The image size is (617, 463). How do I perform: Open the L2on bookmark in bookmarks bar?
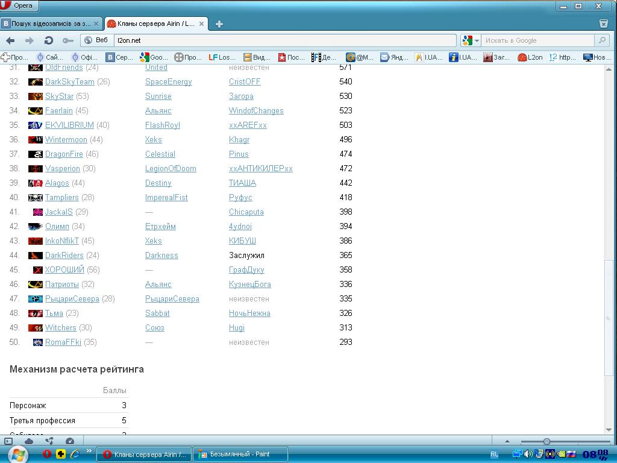click(530, 57)
